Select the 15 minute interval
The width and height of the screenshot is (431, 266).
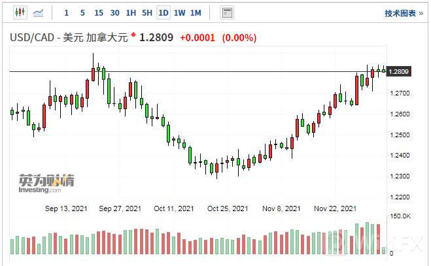click(98, 12)
